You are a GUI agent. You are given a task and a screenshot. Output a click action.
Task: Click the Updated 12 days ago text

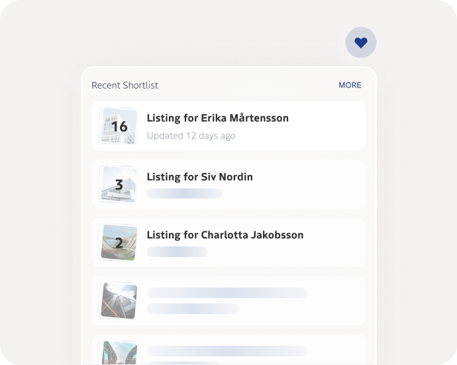(x=191, y=136)
